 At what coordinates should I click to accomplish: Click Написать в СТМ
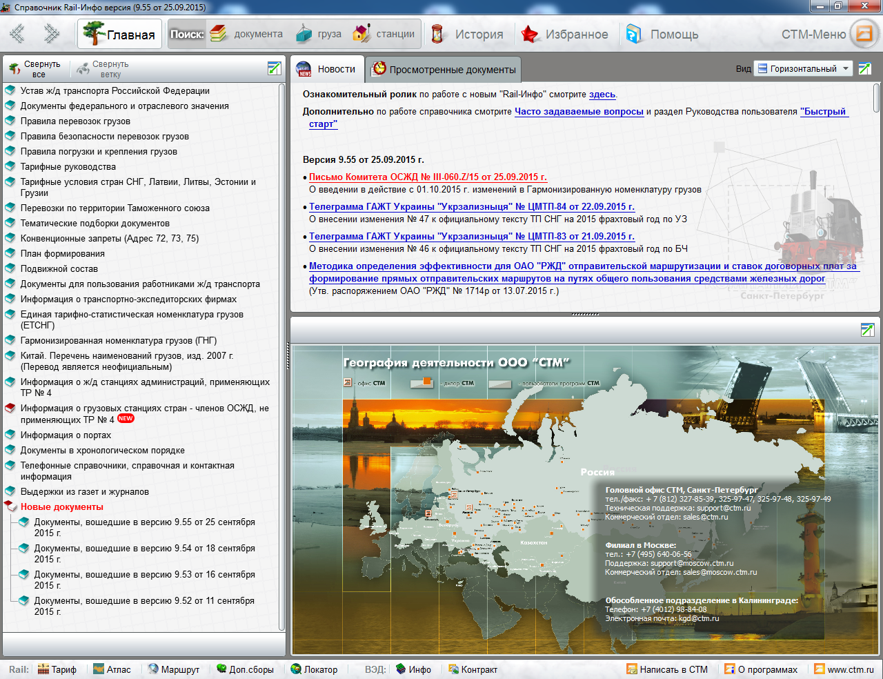point(667,669)
